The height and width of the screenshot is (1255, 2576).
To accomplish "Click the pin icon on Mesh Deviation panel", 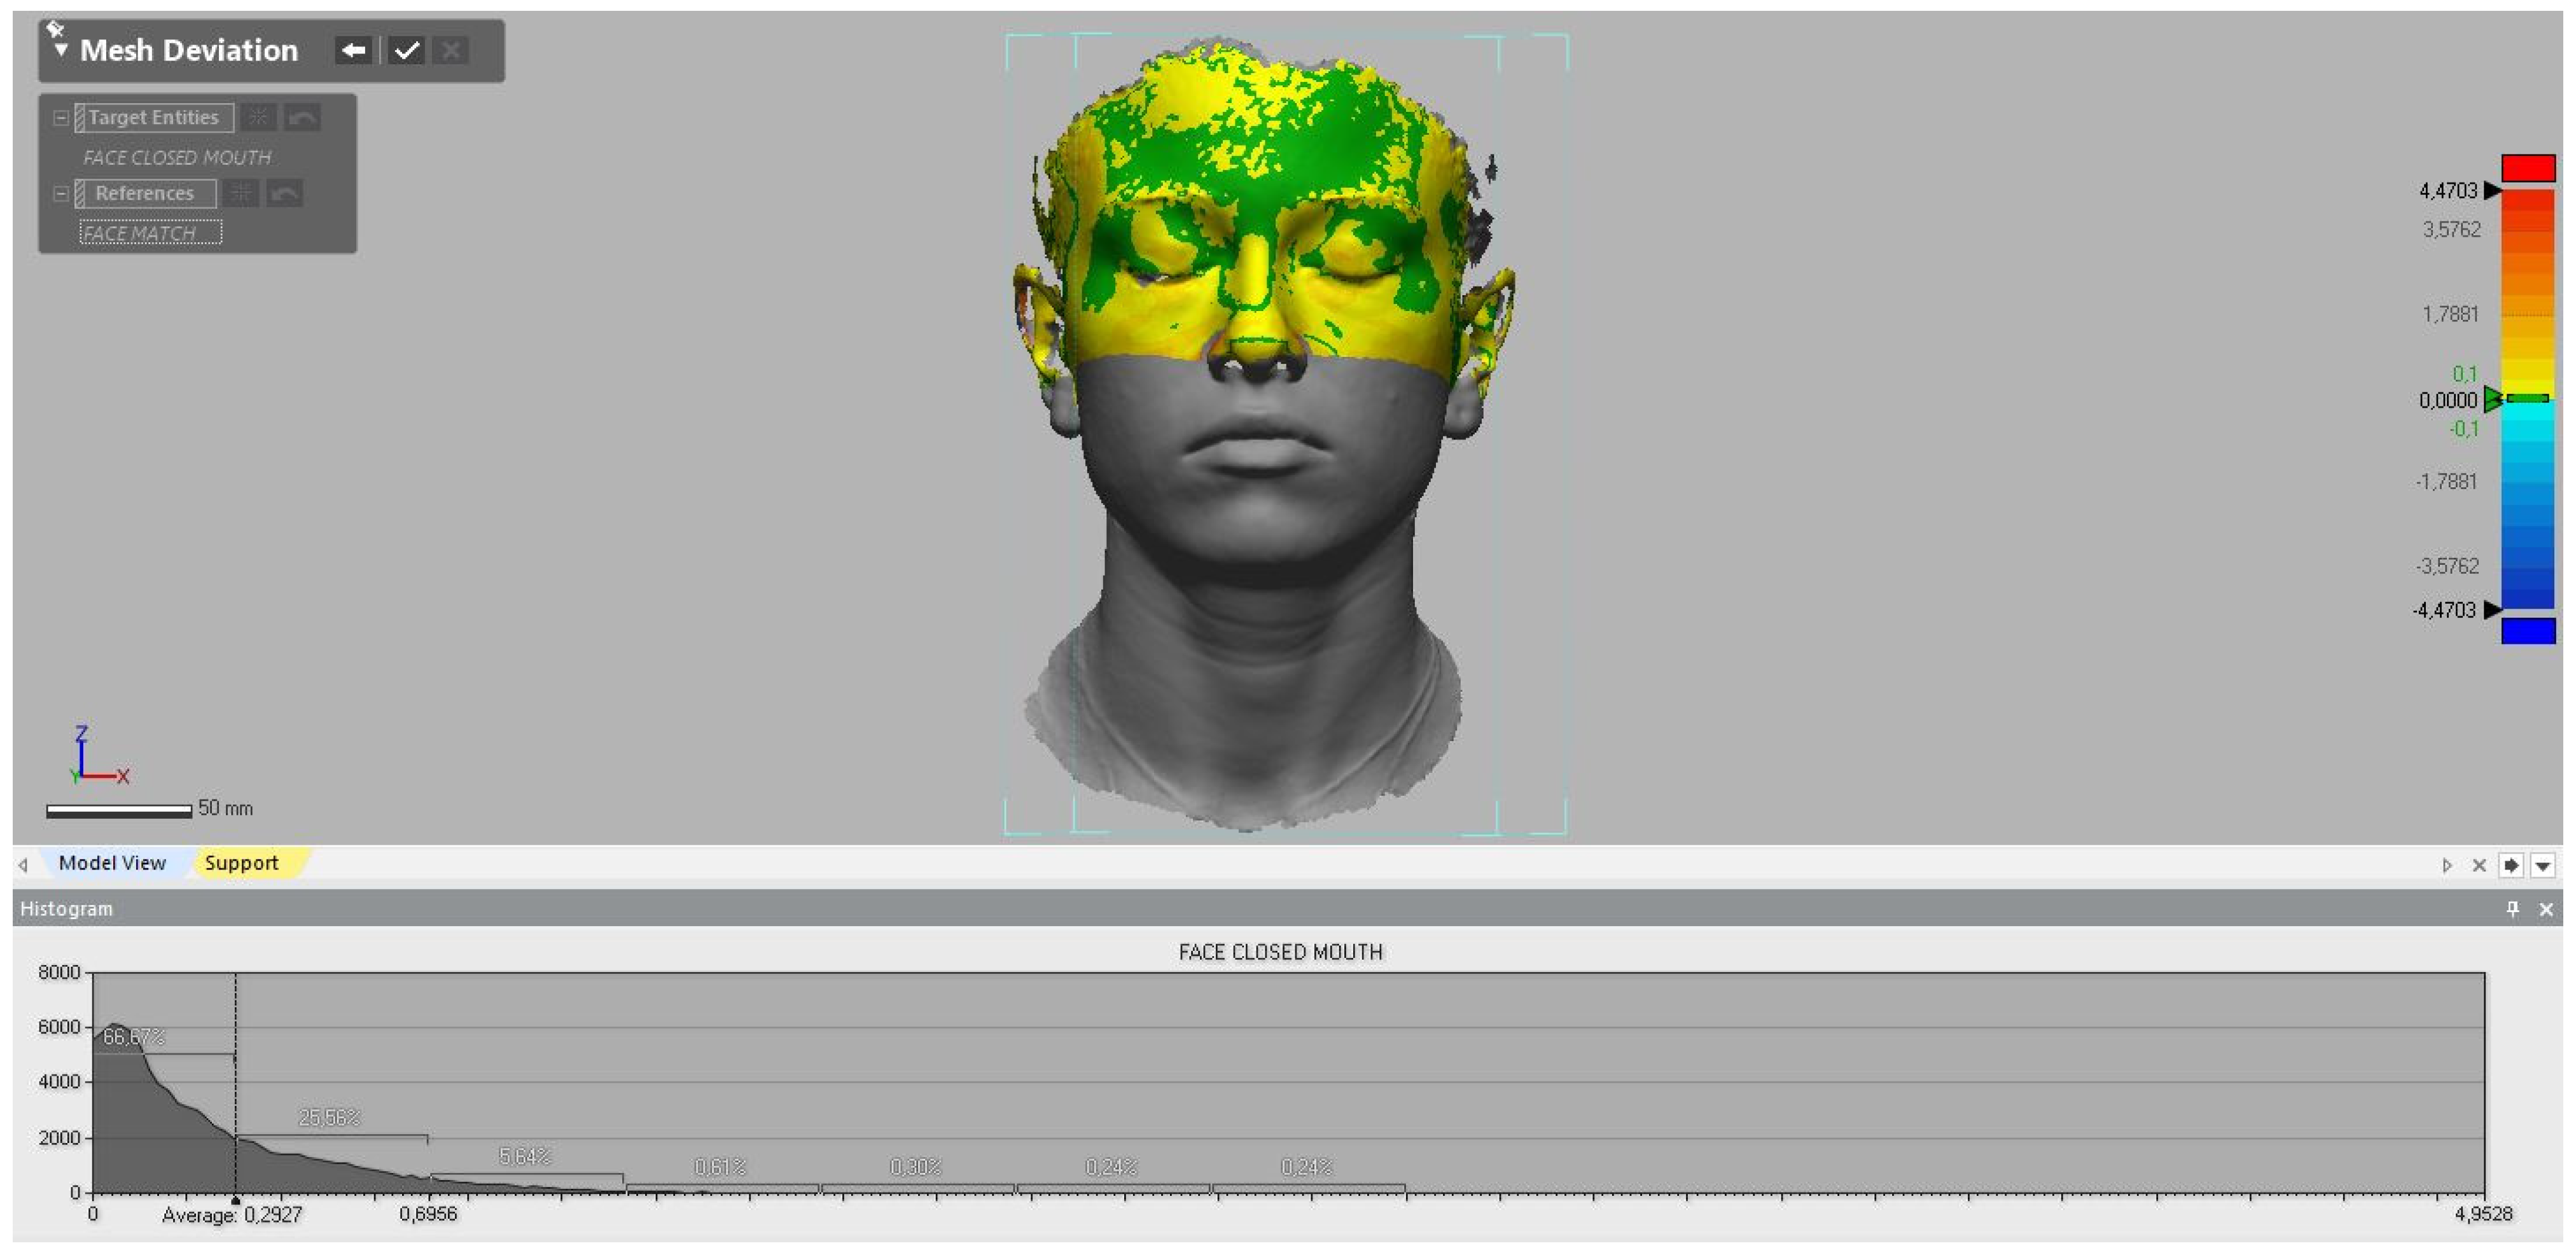I will (x=55, y=29).
